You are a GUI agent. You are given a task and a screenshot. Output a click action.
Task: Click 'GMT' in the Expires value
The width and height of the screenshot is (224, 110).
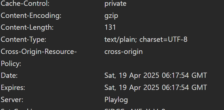(199, 87)
